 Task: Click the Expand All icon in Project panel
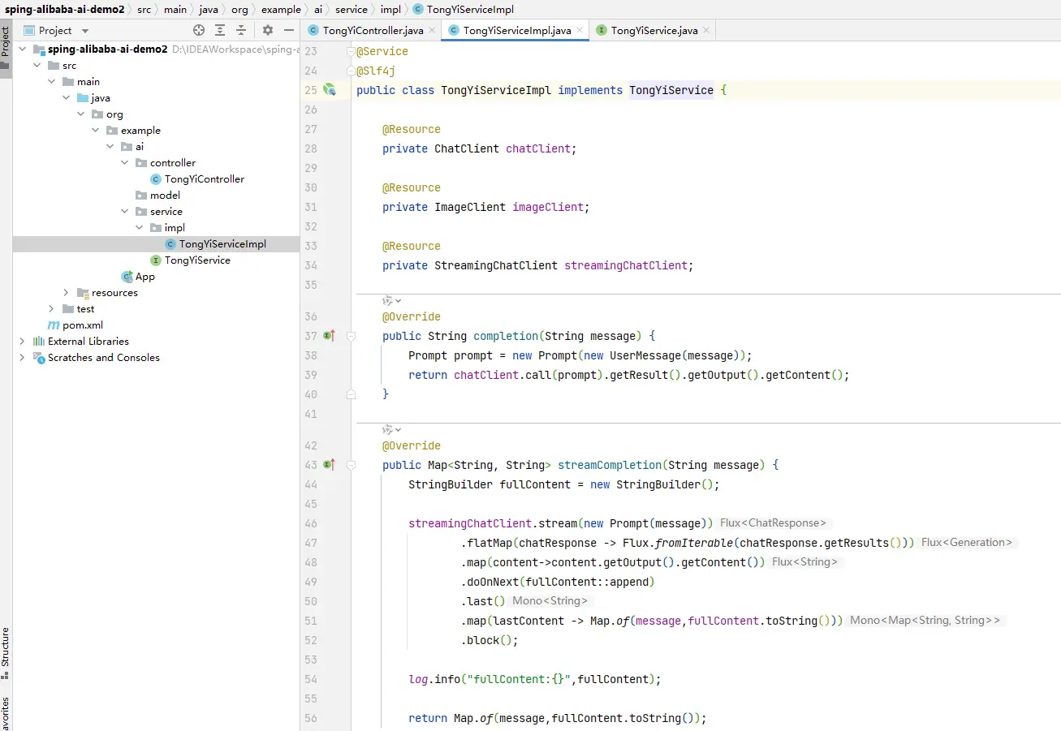pyautogui.click(x=220, y=30)
